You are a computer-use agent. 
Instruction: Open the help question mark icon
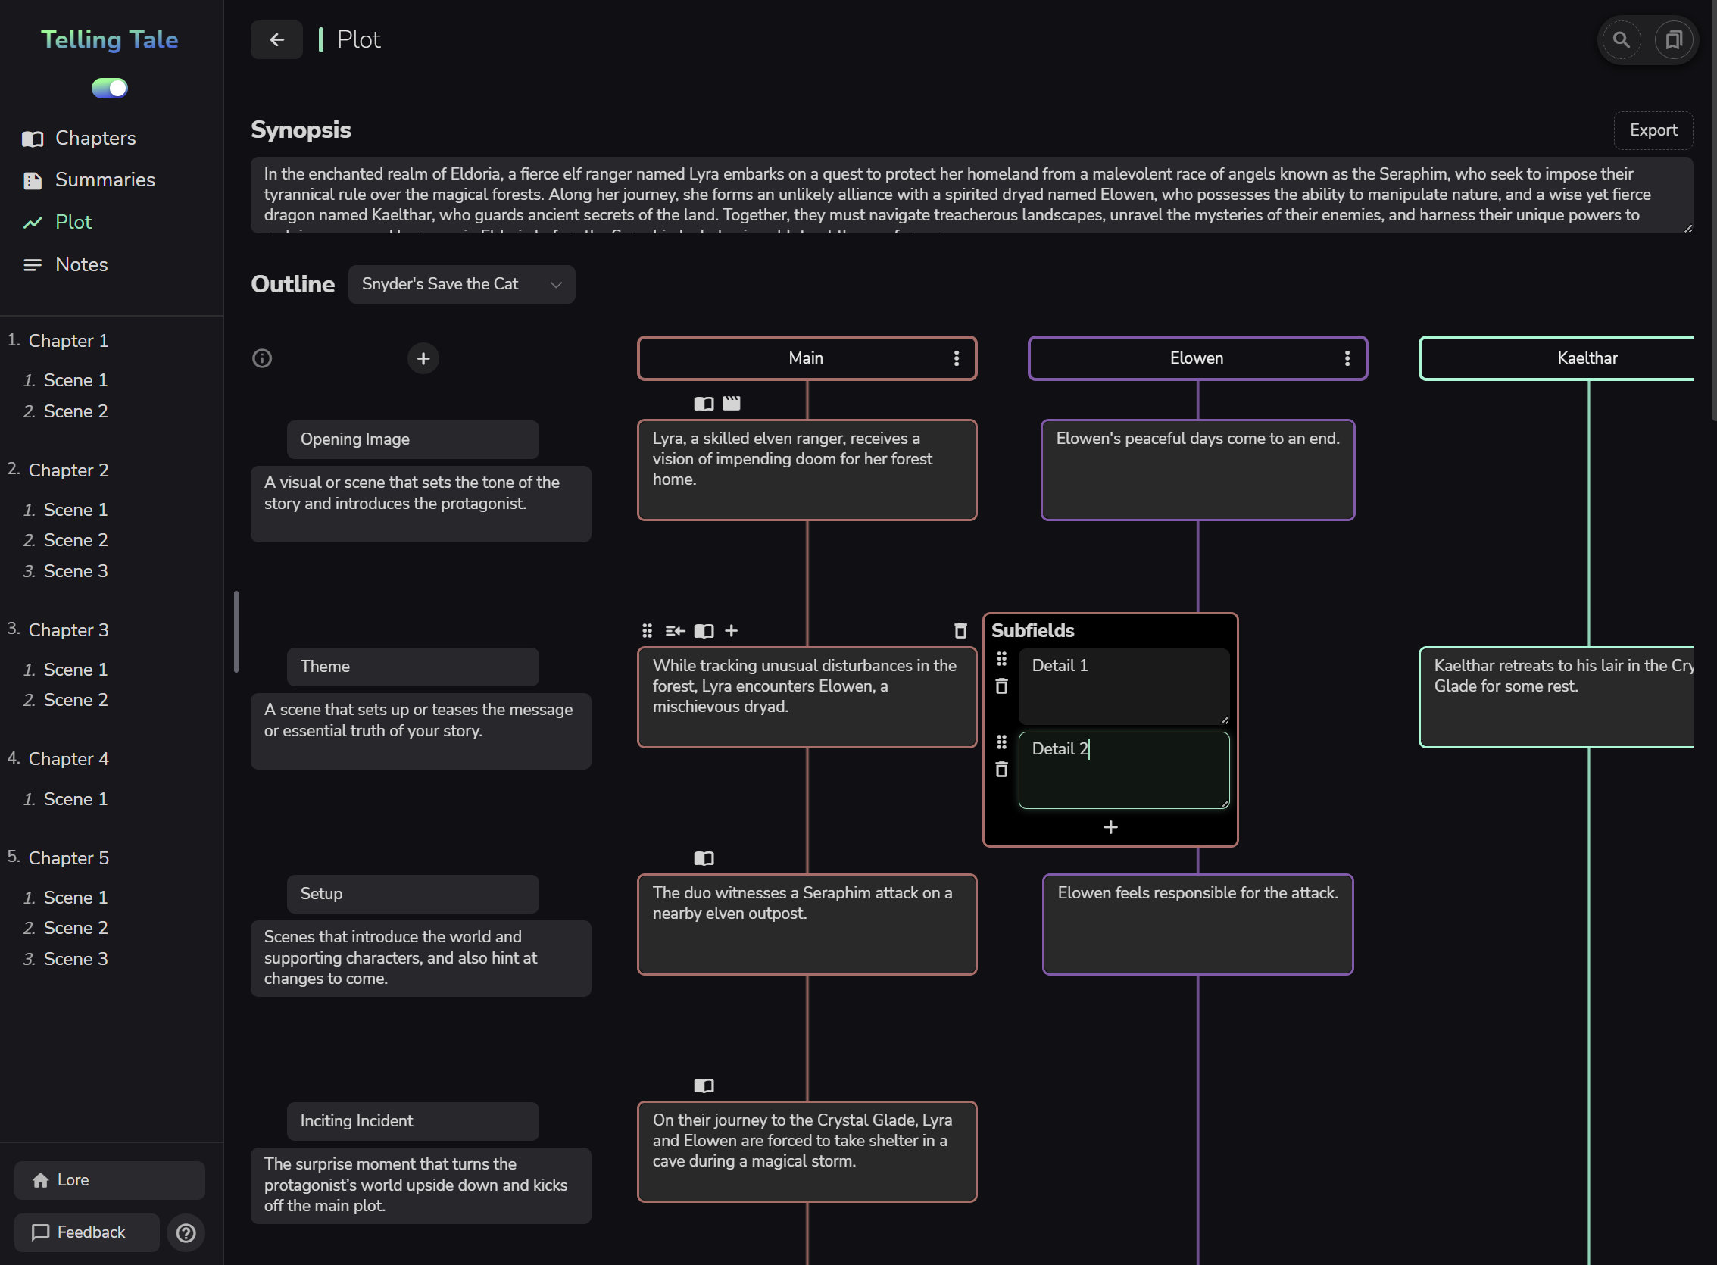click(x=186, y=1233)
